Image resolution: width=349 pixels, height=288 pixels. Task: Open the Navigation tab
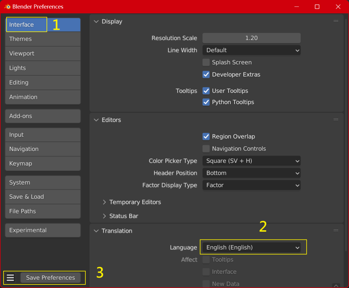pos(43,149)
